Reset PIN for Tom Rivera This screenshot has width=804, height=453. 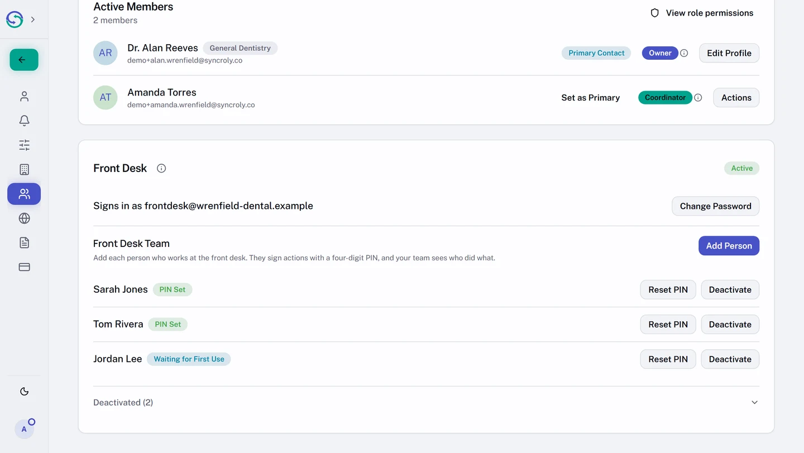tap(668, 325)
